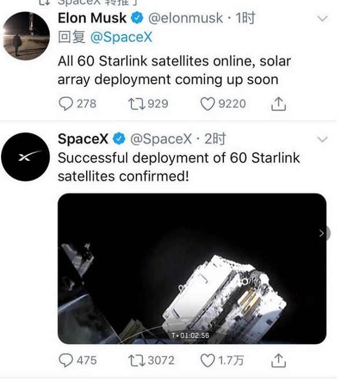Like the SpaceX tweet with 1.7万 likes
The height and width of the screenshot is (382, 347).
[x=208, y=360]
